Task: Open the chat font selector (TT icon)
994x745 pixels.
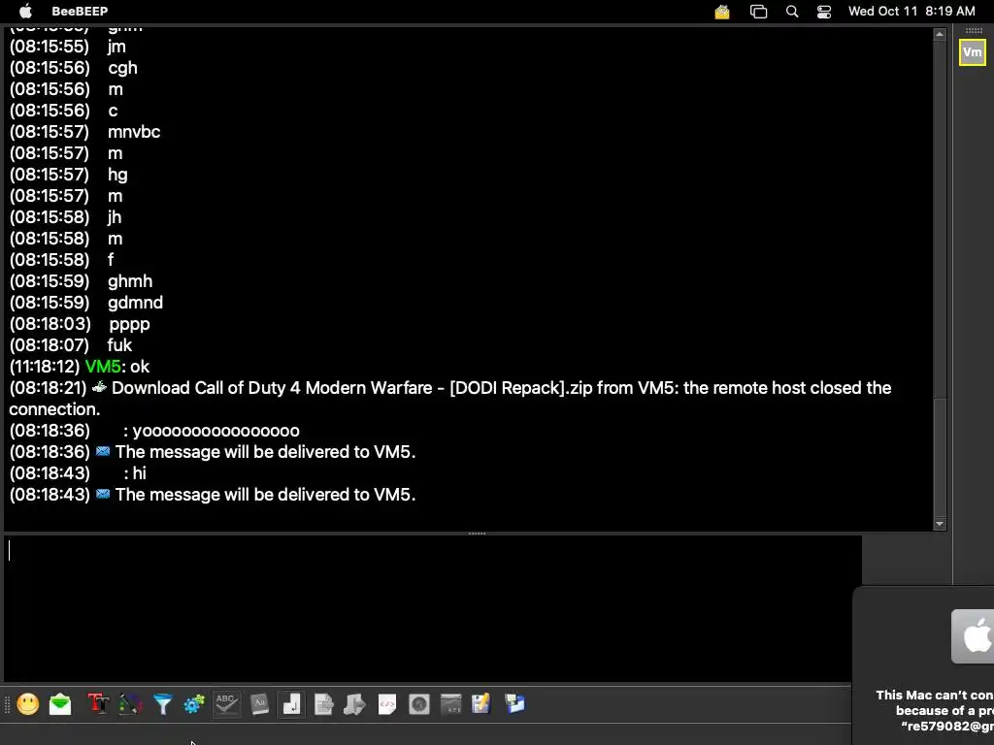Action: [98, 704]
